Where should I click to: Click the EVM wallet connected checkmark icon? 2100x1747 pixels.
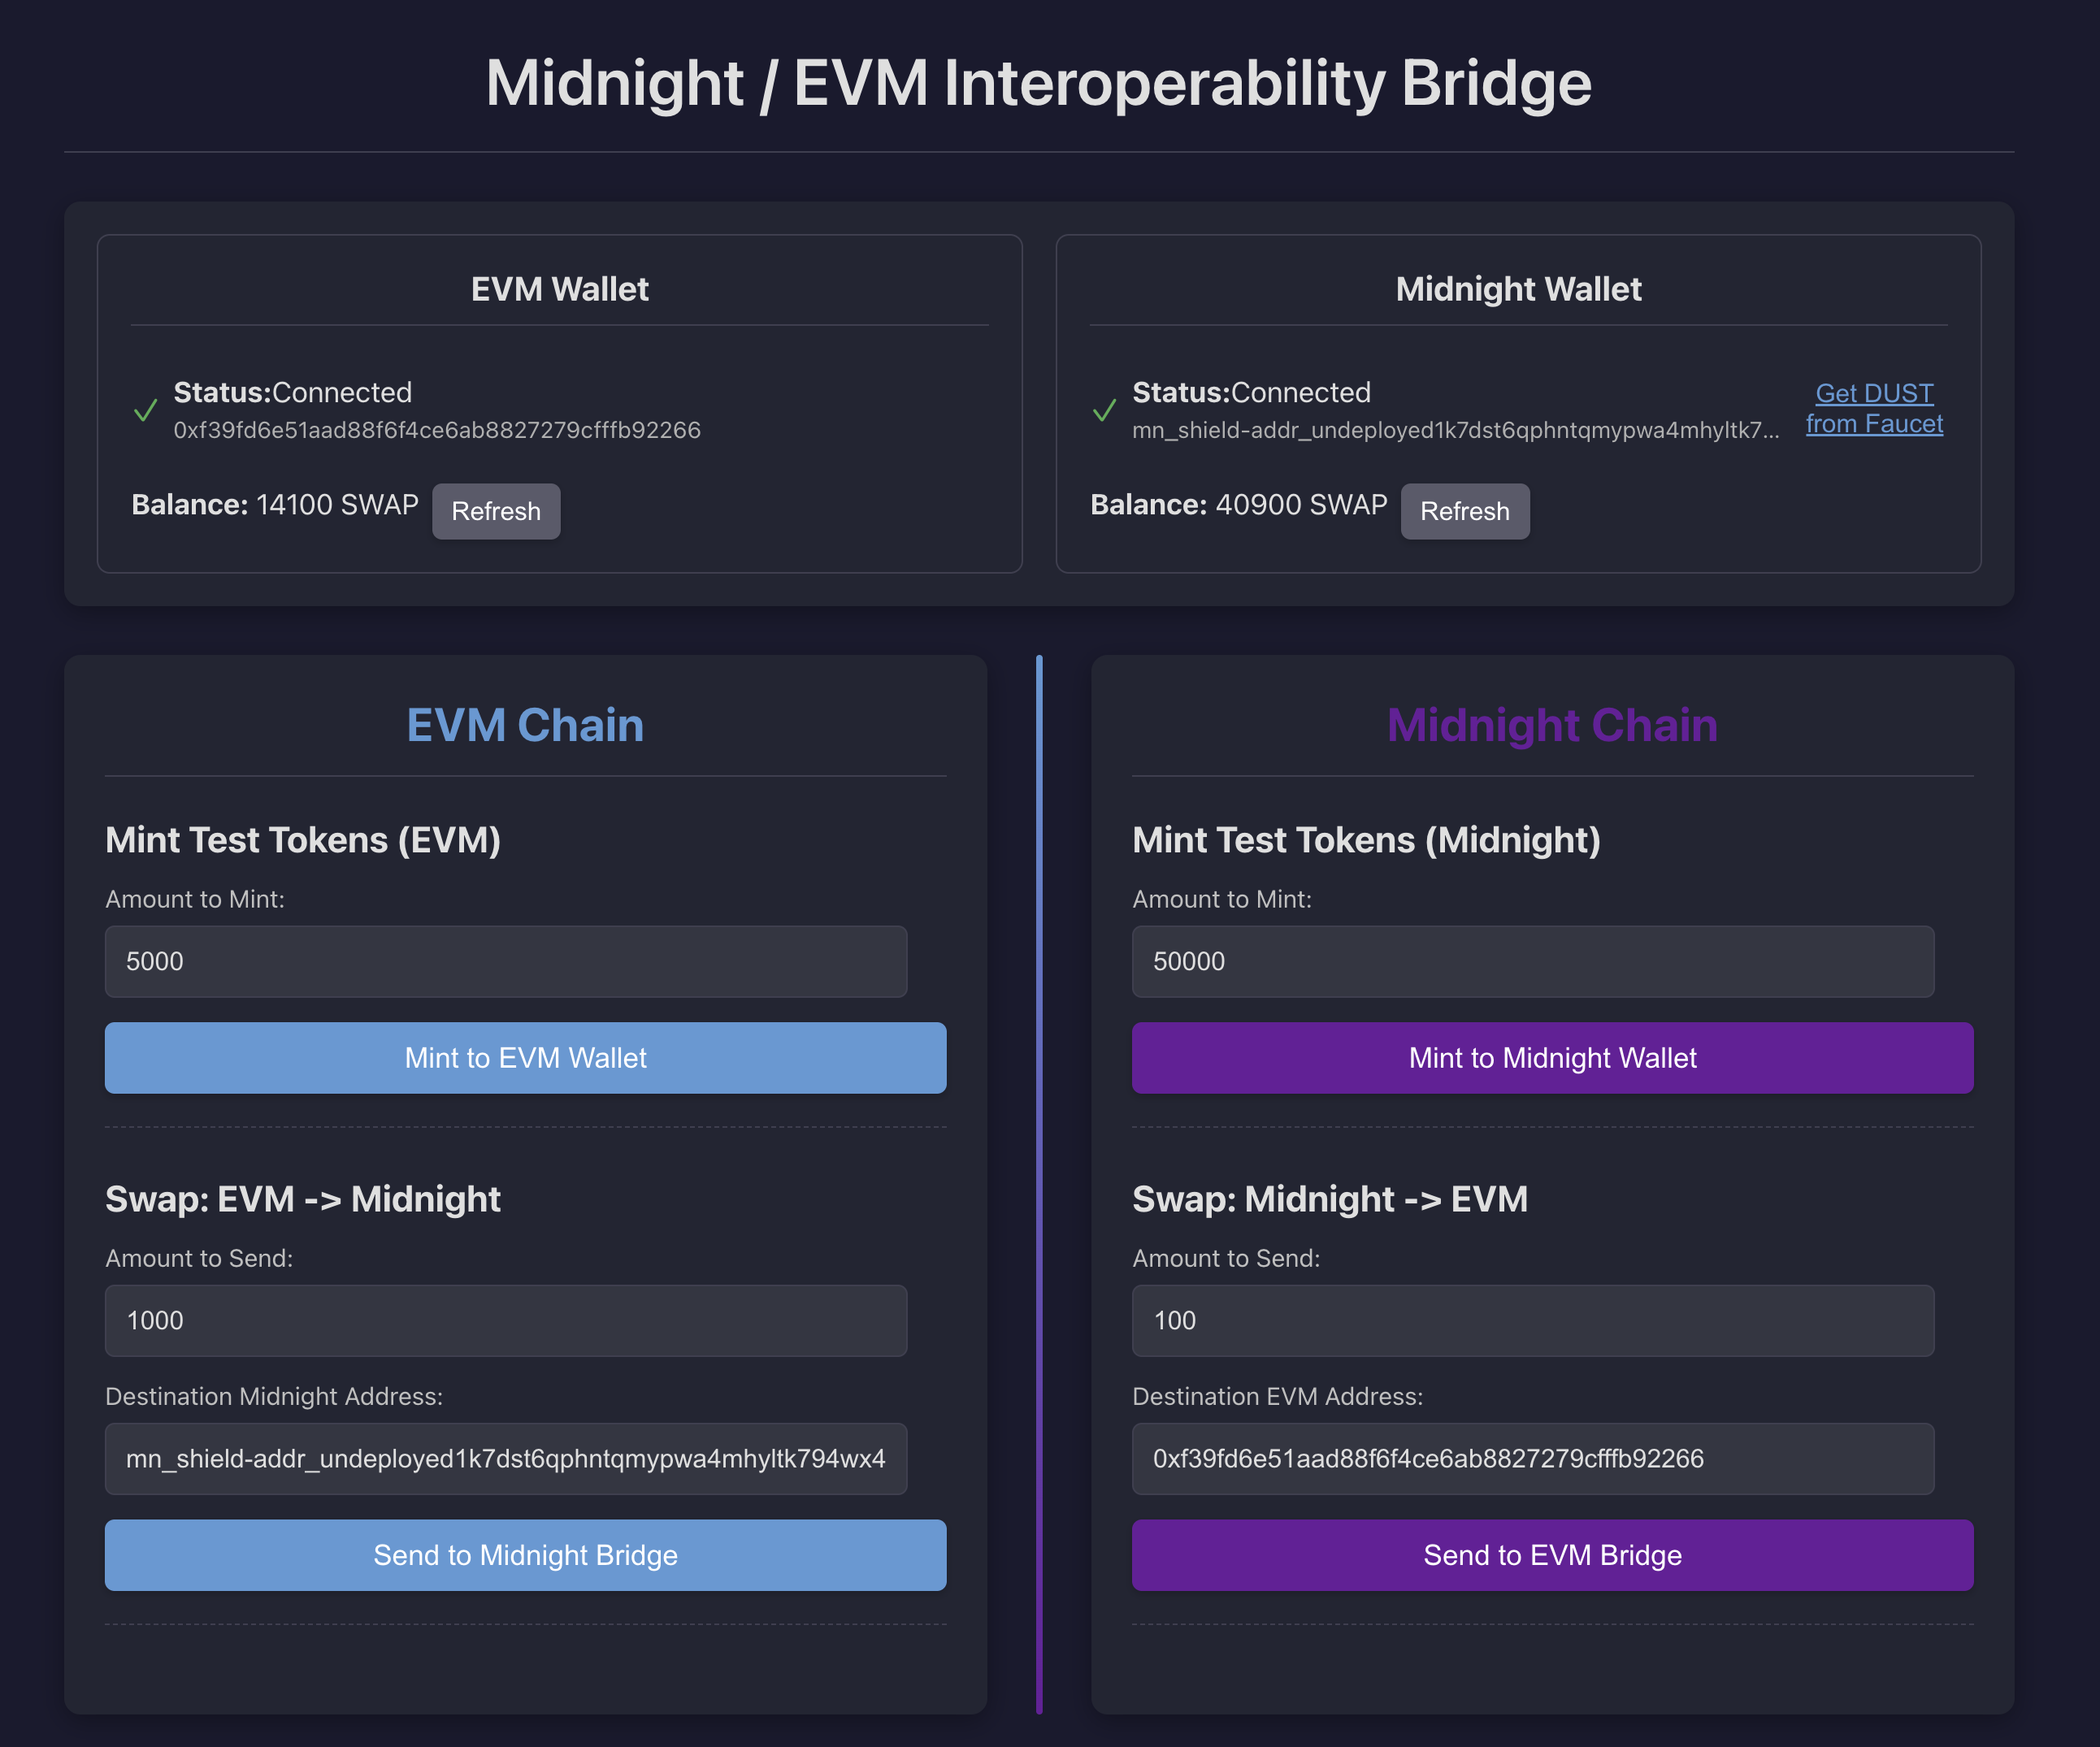146,410
